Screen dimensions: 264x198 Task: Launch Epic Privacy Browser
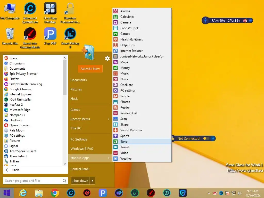(x=33, y=74)
